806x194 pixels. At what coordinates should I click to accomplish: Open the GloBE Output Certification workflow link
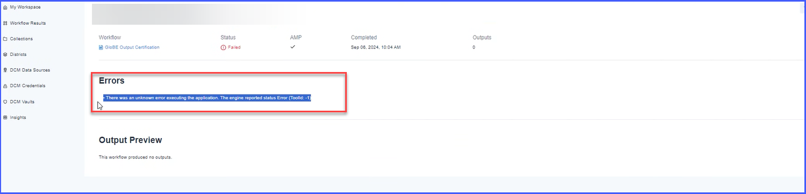132,47
